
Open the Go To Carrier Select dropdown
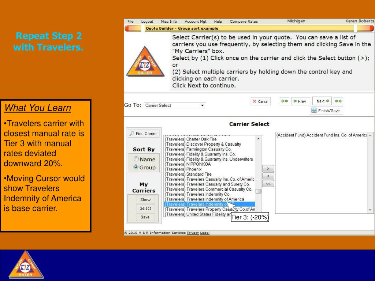175,105
